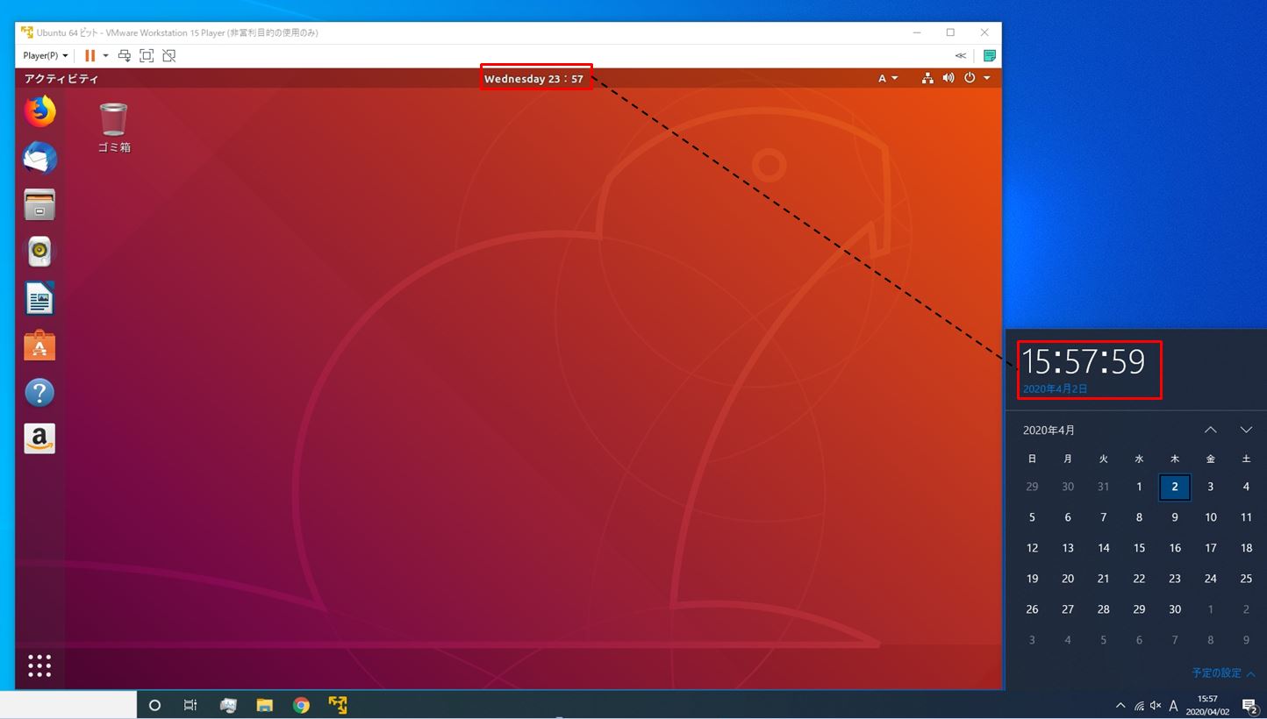Screen dimensions: 1267x719
Task: Select April 26 in the calendar
Action: 1032,609
